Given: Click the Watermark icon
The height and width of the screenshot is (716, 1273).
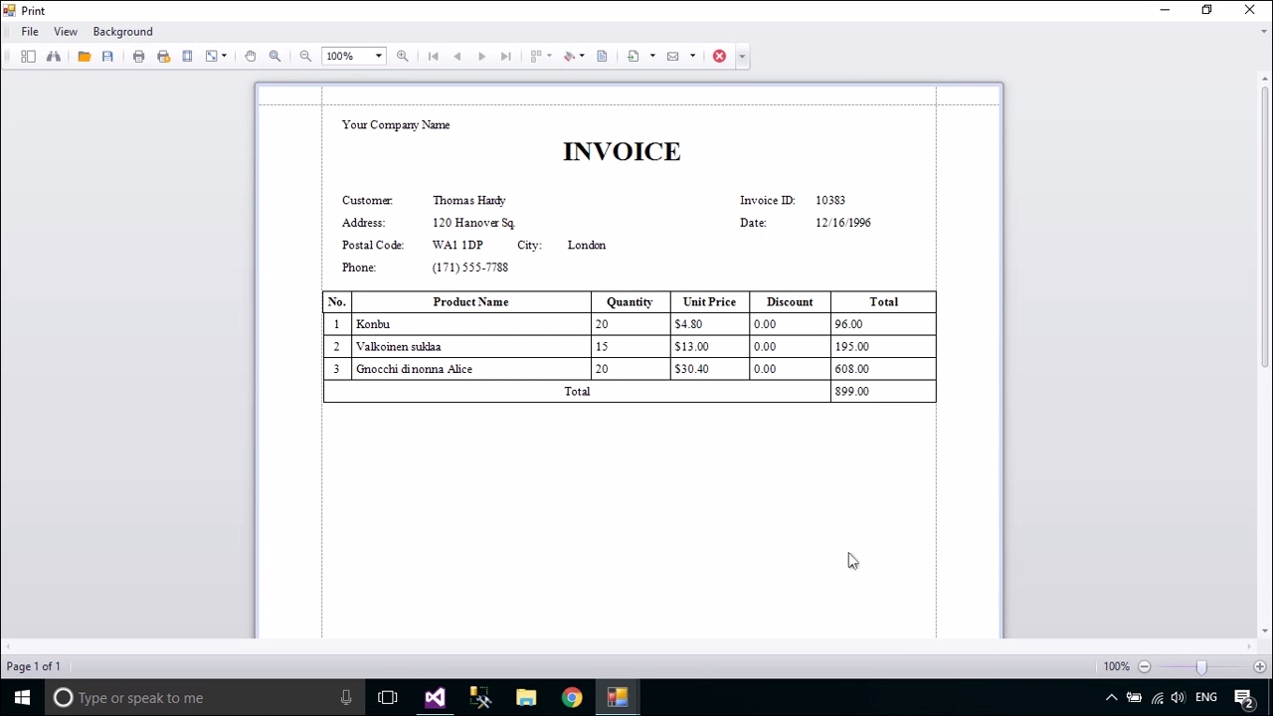Looking at the screenshot, I should coord(602,57).
